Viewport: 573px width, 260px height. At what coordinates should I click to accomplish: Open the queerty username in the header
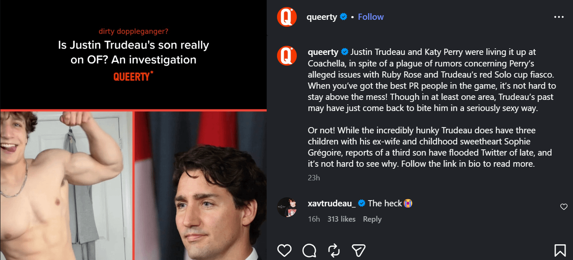[322, 17]
